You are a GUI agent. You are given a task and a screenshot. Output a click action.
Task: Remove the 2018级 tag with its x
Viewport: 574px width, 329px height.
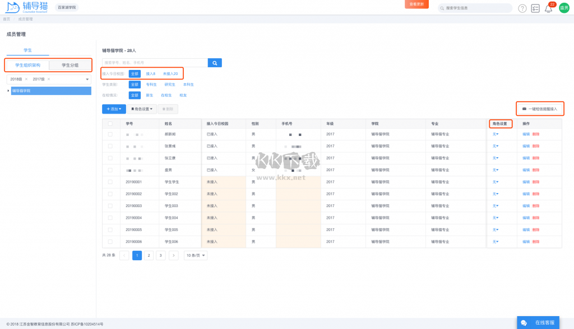(x=26, y=79)
